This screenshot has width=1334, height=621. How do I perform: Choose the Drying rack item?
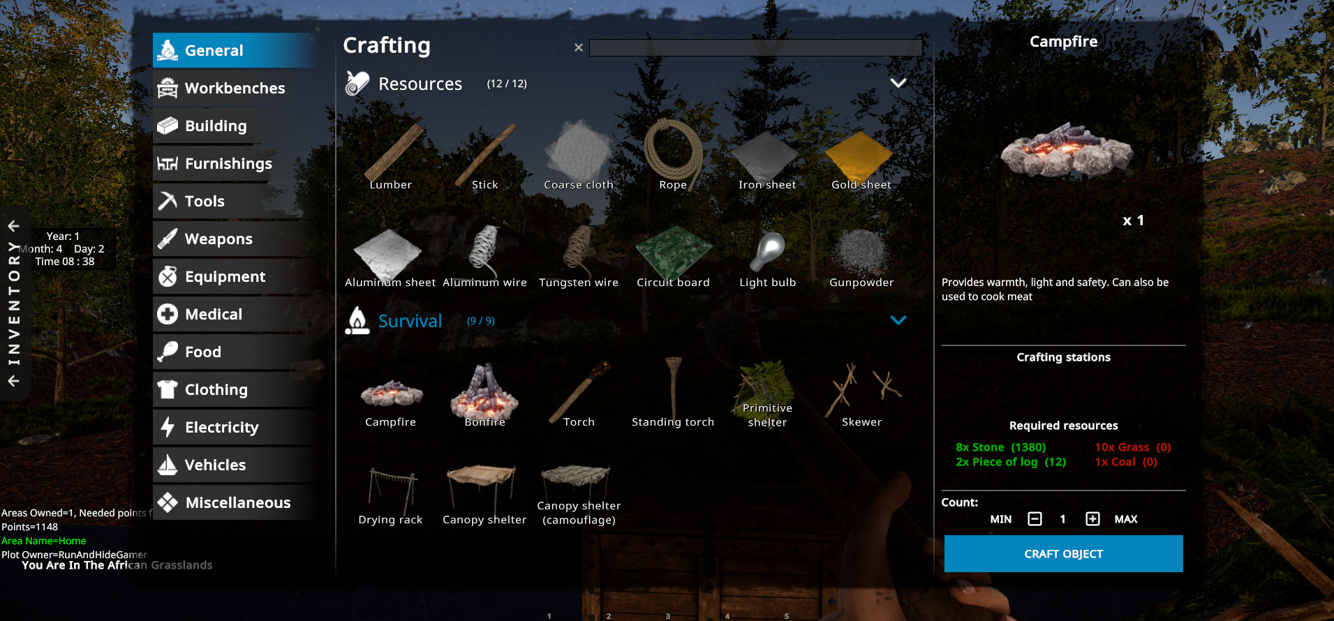coord(390,494)
